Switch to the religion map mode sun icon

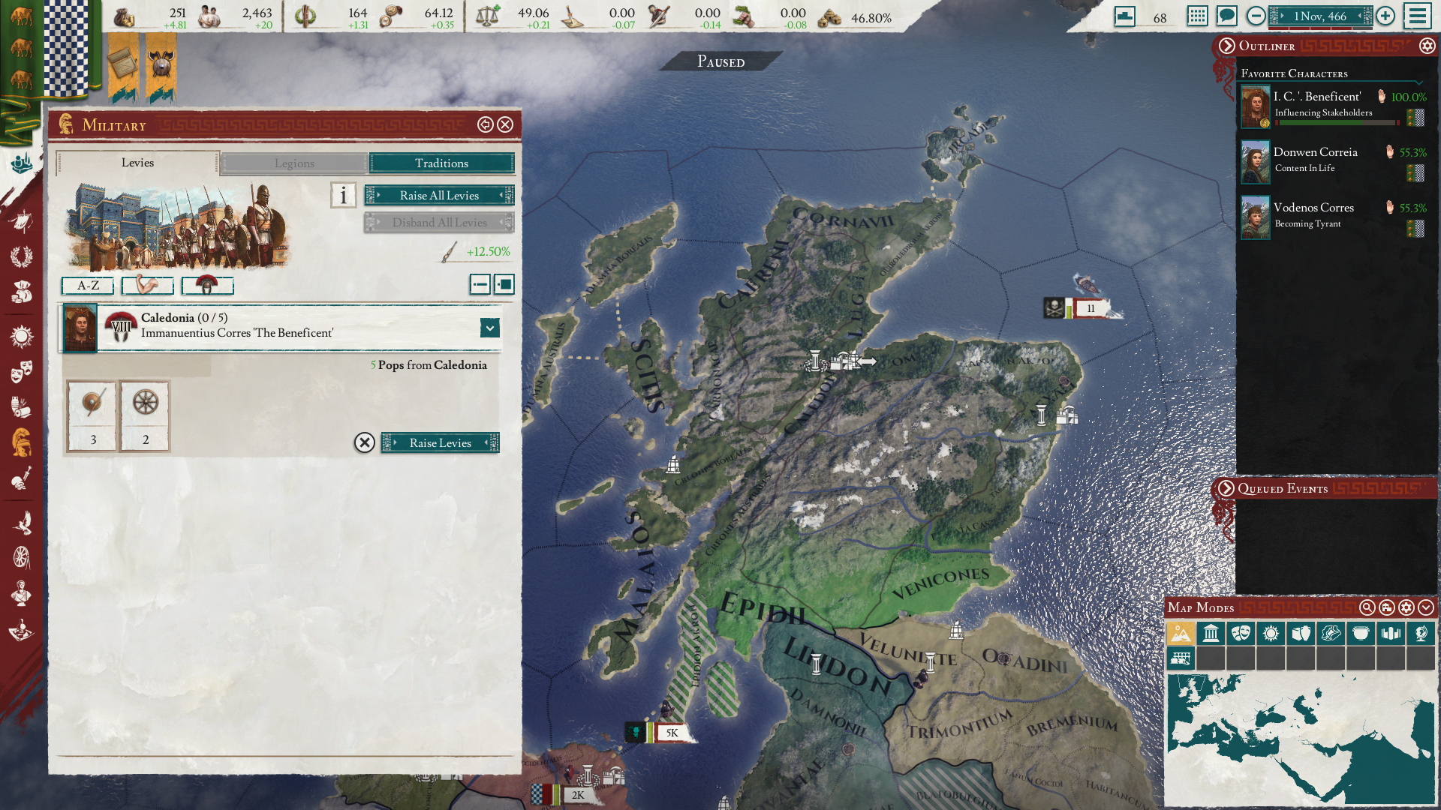tap(1271, 634)
